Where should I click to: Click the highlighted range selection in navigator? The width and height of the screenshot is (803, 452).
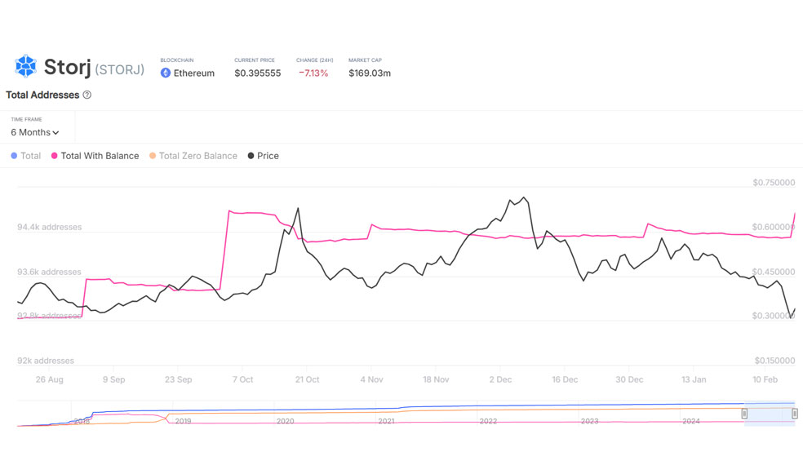point(770,414)
